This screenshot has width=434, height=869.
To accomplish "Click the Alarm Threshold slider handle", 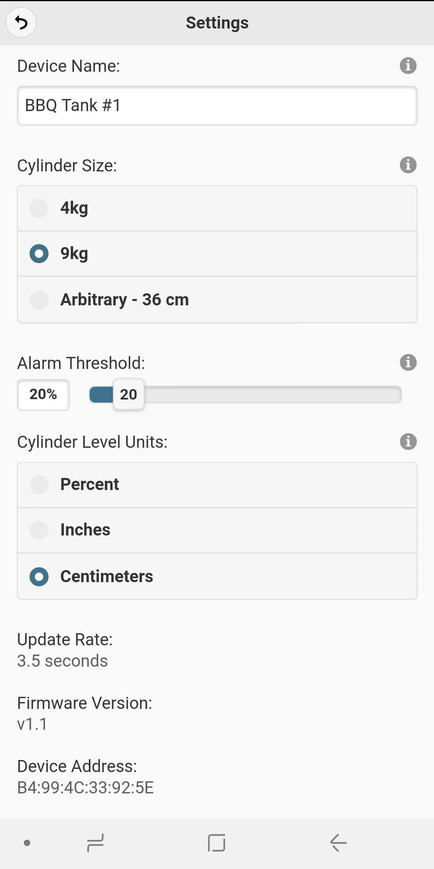I will pos(129,395).
